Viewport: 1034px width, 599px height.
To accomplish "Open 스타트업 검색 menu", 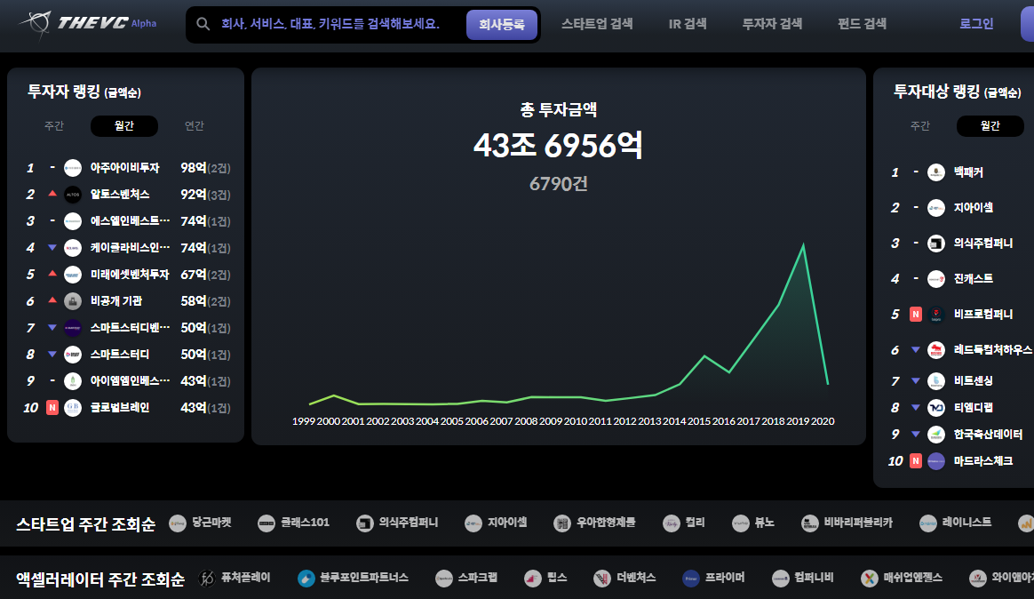I will [597, 24].
